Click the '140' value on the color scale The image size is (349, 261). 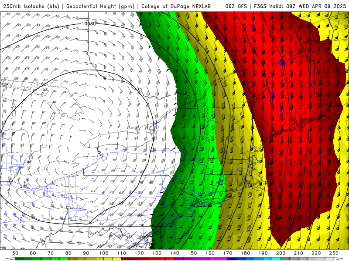coord(175,253)
